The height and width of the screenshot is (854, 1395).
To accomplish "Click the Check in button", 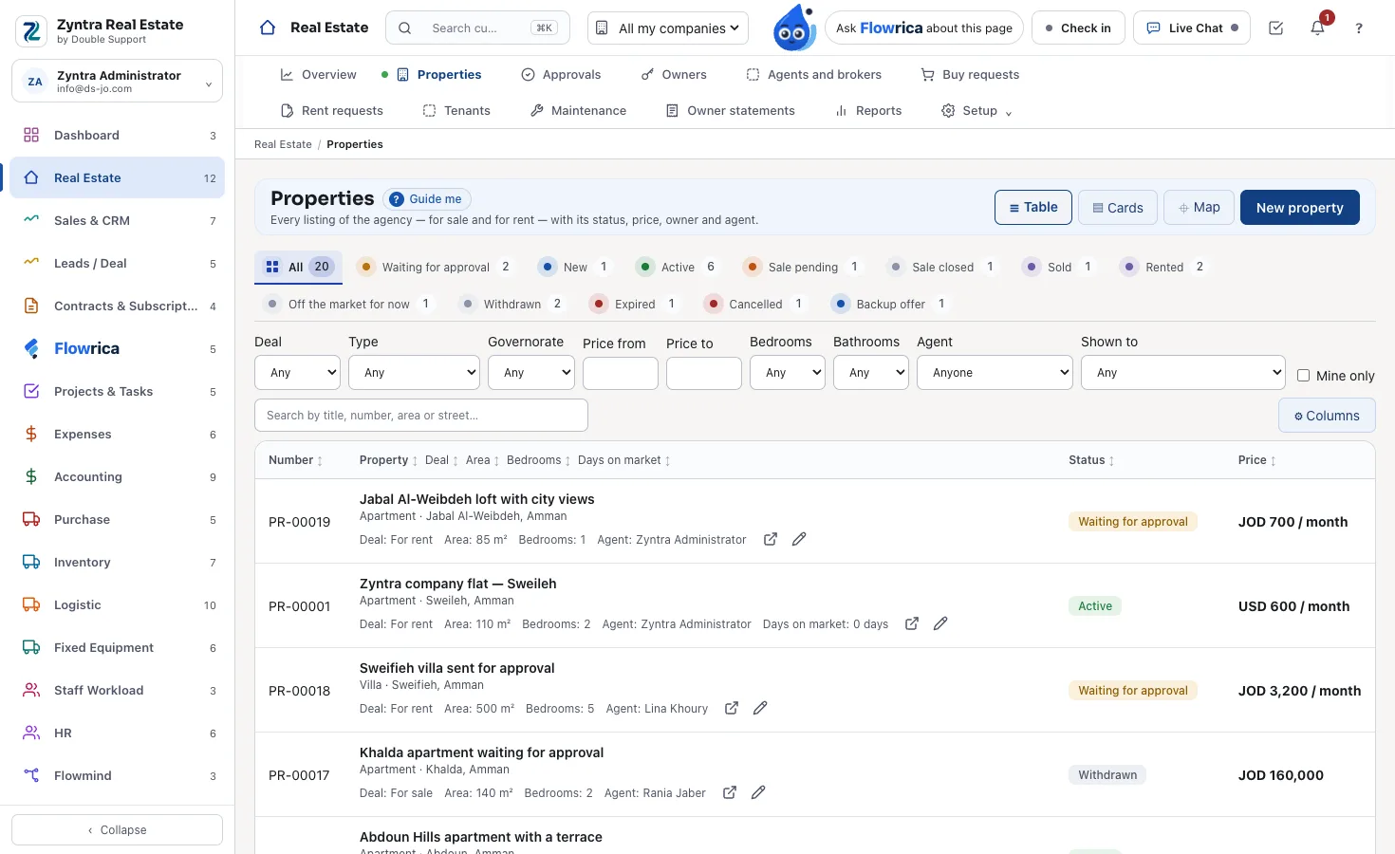I will pyautogui.click(x=1078, y=28).
